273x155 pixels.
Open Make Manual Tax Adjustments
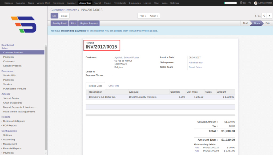click(19, 112)
